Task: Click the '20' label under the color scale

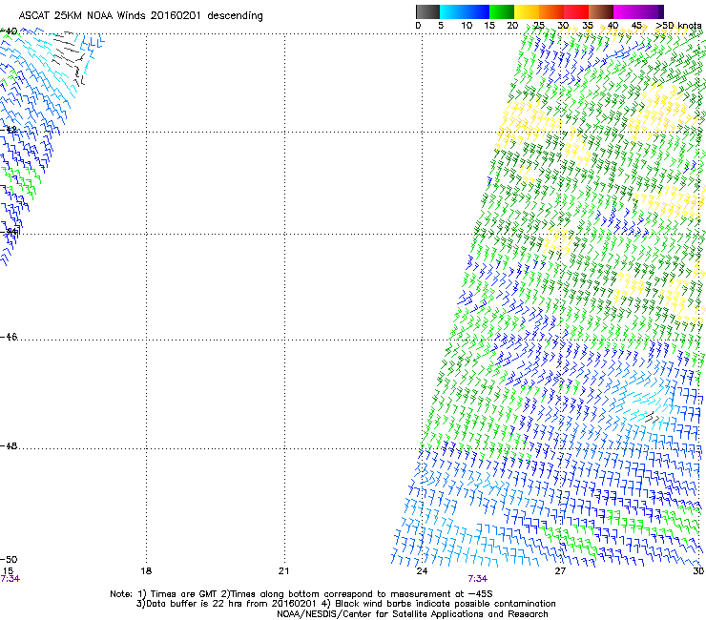Action: point(512,26)
